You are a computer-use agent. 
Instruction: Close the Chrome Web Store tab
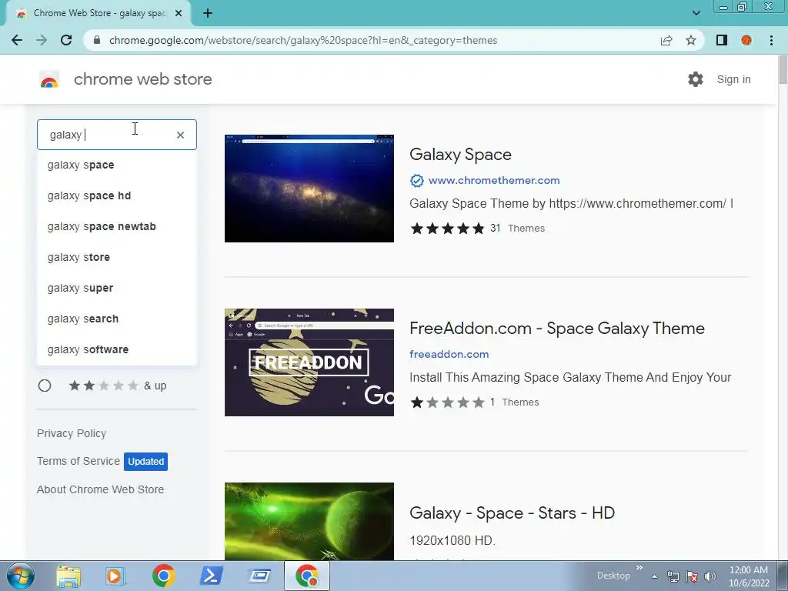(179, 13)
